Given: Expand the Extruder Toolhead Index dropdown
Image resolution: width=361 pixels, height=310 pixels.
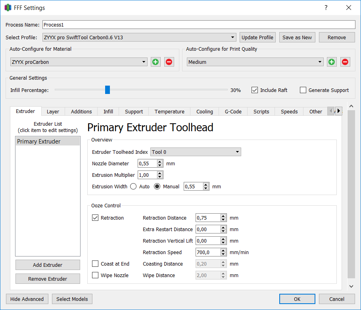Looking at the screenshot, I should (x=237, y=152).
